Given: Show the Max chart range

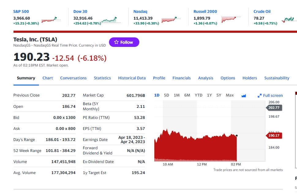Looking at the screenshot, I should tap(230, 95).
